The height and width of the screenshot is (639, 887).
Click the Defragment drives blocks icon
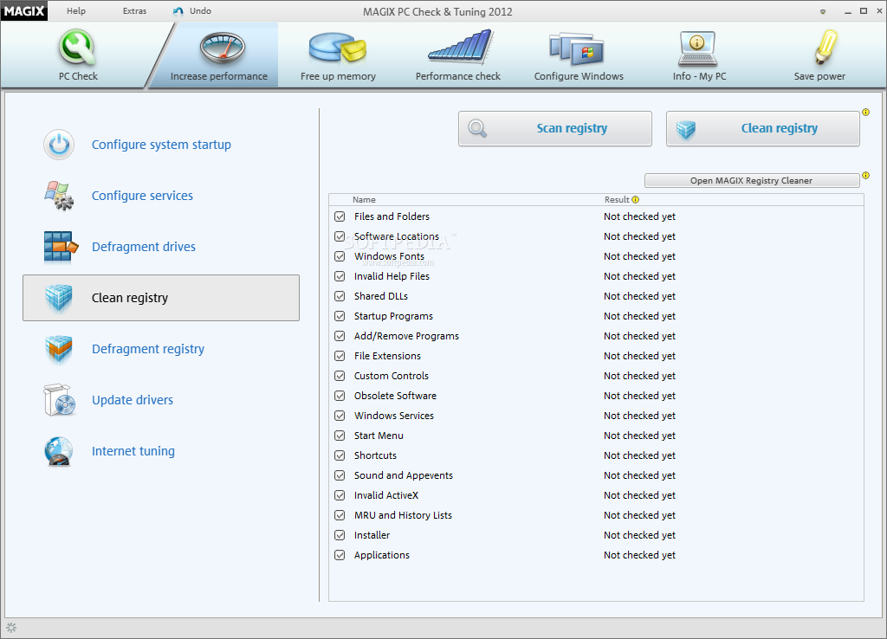coord(61,247)
